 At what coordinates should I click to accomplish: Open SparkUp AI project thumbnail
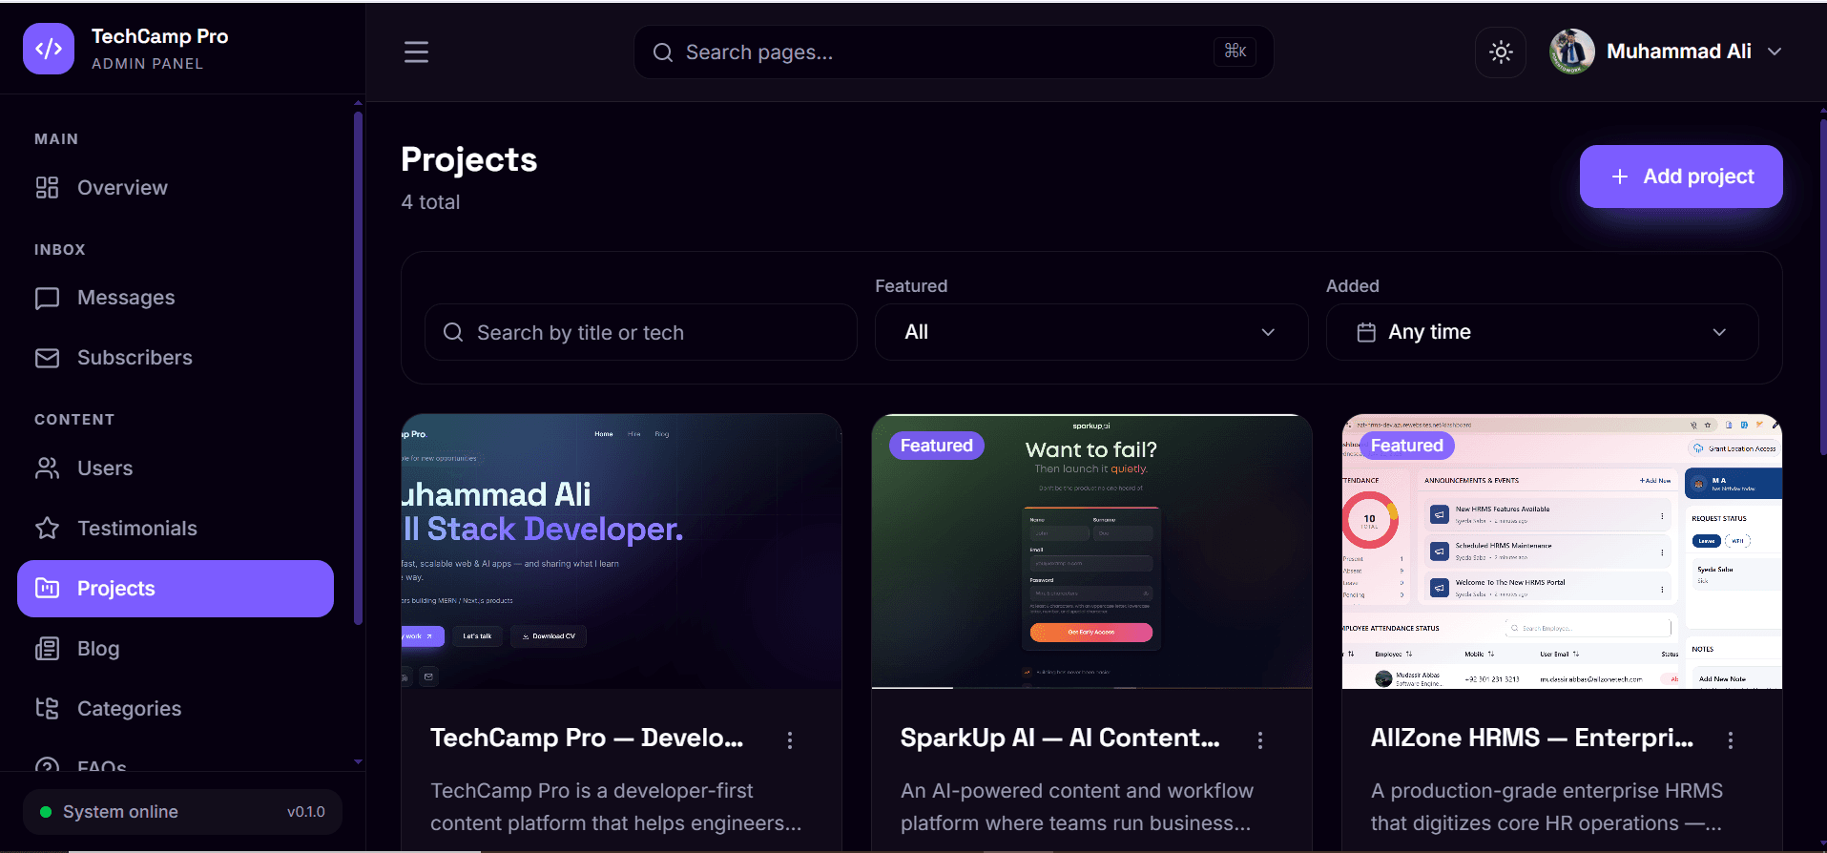tap(1091, 551)
